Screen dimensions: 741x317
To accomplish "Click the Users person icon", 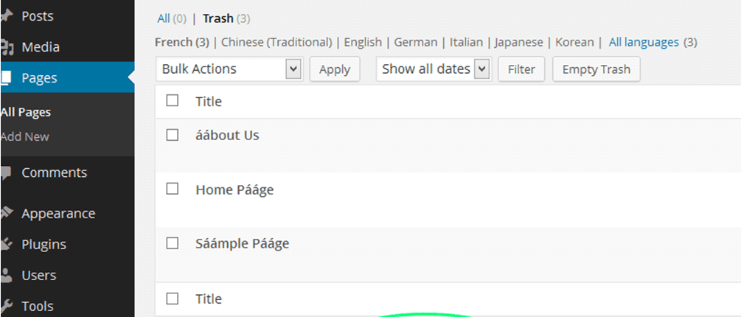I will 7,275.
